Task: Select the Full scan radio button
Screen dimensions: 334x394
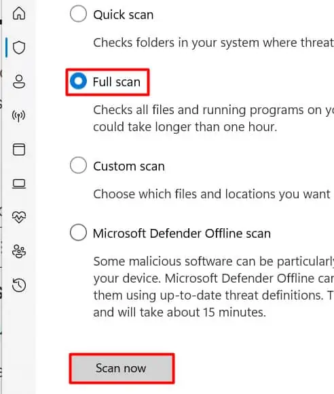Action: click(78, 81)
